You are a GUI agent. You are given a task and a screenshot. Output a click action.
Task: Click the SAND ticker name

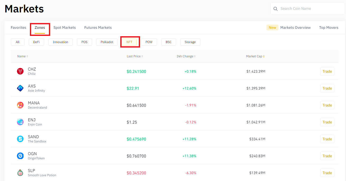(x=33, y=137)
